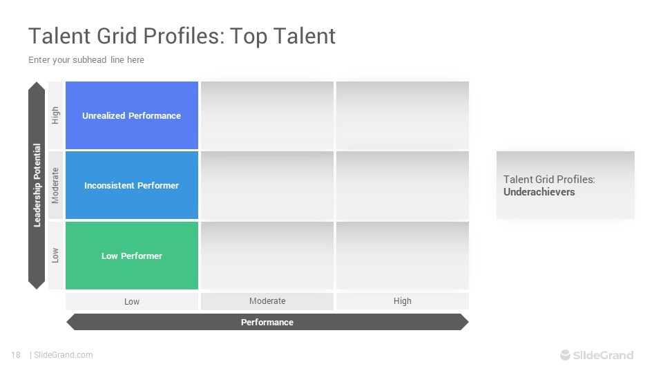Click the Moderate column label
663x373 pixels.
pos(267,301)
